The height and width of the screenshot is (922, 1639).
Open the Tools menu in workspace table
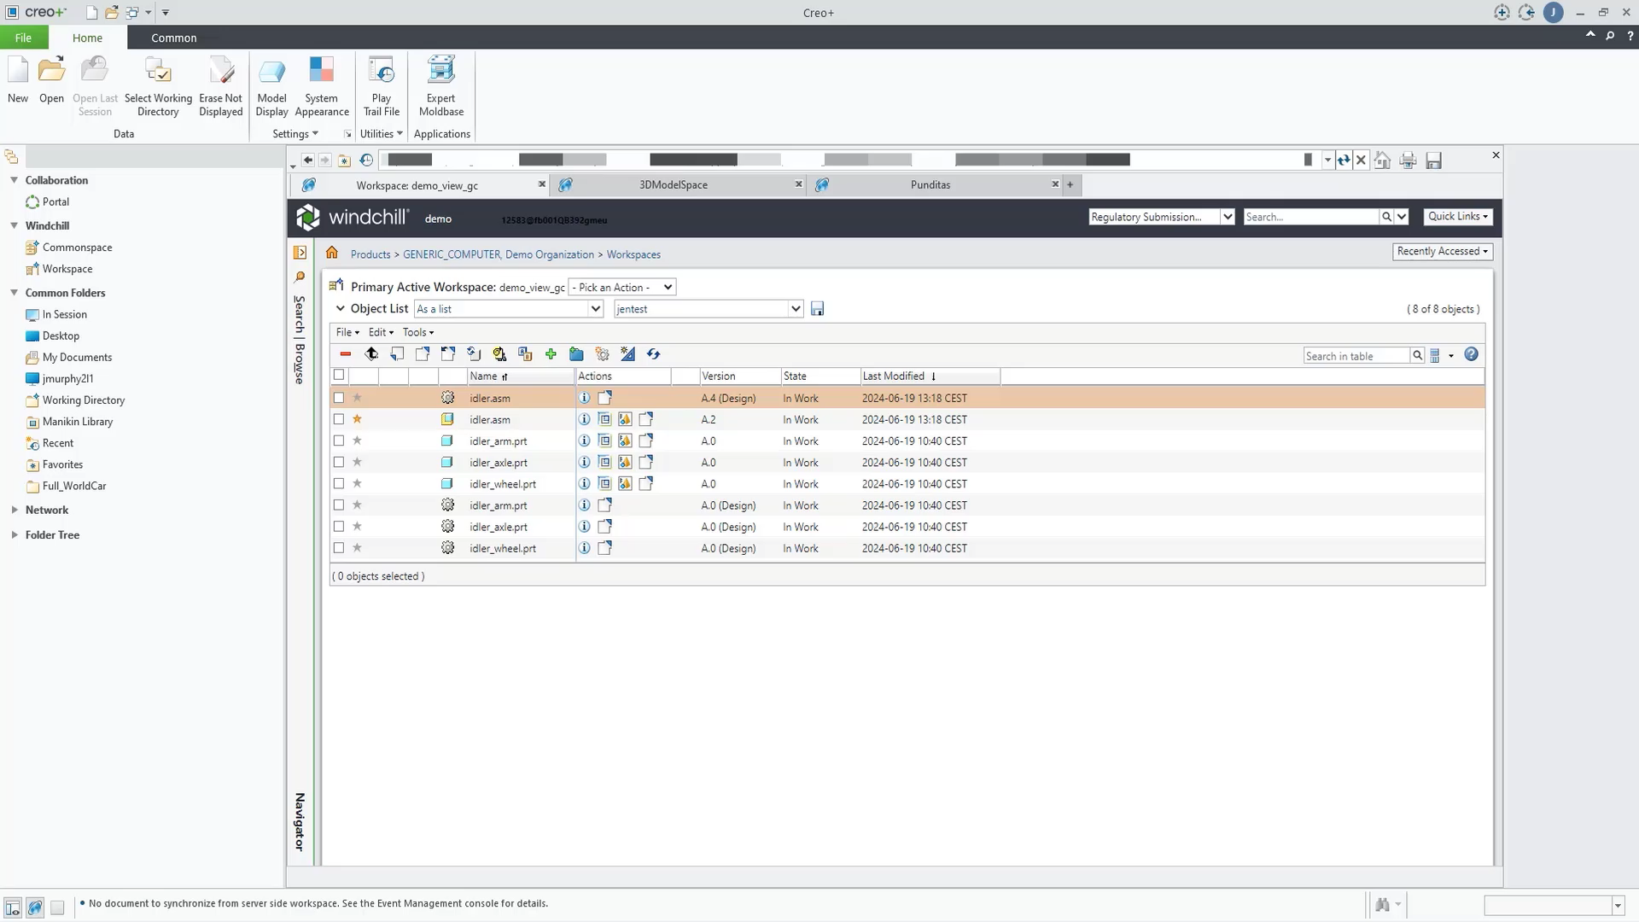tap(418, 332)
